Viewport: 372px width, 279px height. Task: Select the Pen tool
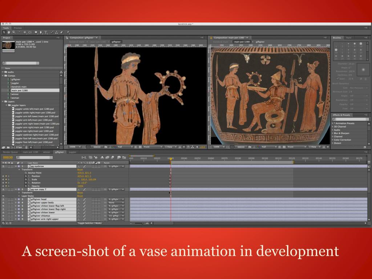tap(41, 32)
